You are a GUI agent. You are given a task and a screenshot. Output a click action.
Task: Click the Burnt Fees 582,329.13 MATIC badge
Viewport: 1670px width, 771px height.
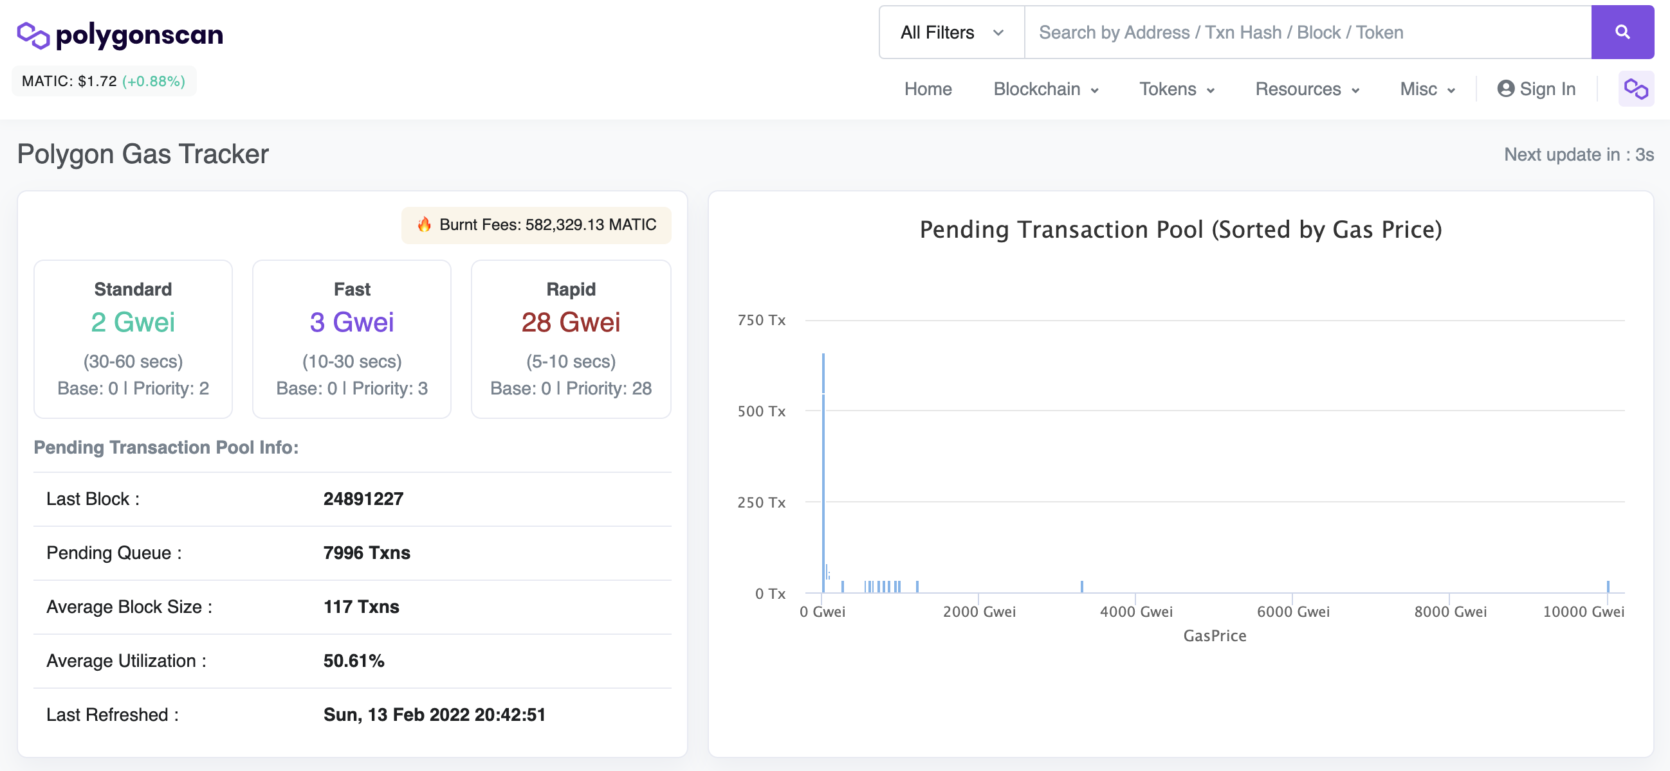(x=536, y=226)
